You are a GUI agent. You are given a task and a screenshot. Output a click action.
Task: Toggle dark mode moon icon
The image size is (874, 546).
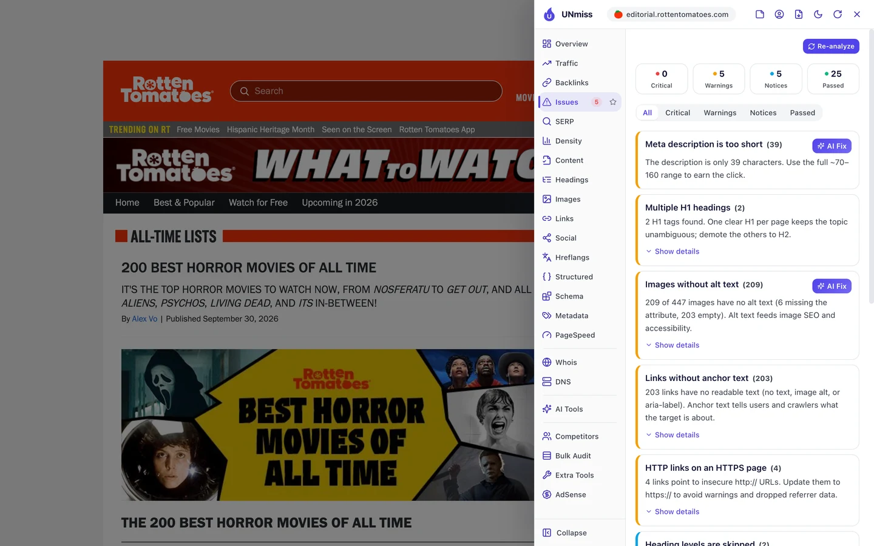point(818,15)
